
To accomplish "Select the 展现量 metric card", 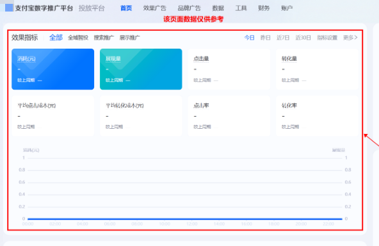I will (x=141, y=69).
